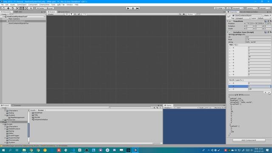The height and width of the screenshot is (153, 272).
Task: Click search-by-type icon in Project panel
Action: pos(154,108)
